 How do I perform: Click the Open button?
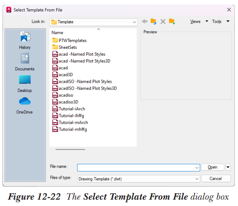pos(213,167)
